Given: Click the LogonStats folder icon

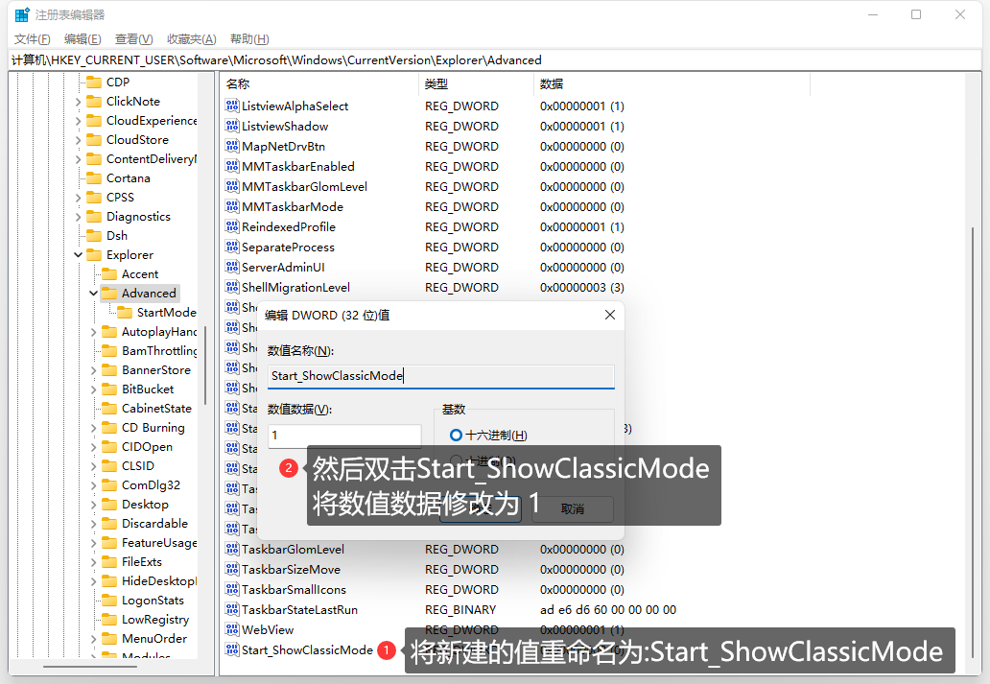Looking at the screenshot, I should tap(109, 601).
